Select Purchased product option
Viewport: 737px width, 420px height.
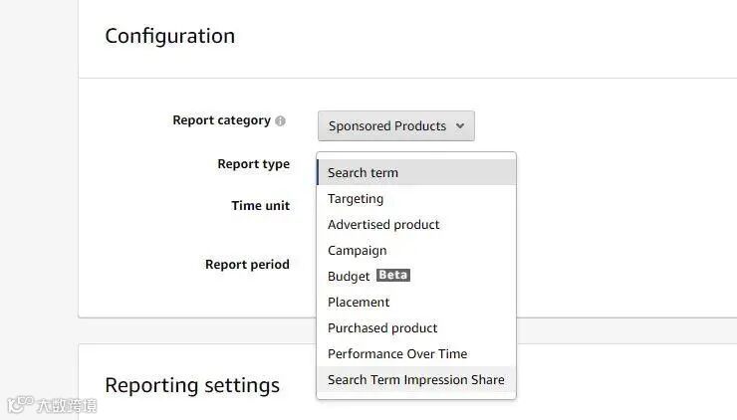point(382,327)
